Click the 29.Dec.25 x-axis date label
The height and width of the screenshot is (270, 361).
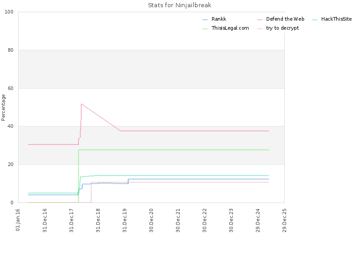pos(285,220)
